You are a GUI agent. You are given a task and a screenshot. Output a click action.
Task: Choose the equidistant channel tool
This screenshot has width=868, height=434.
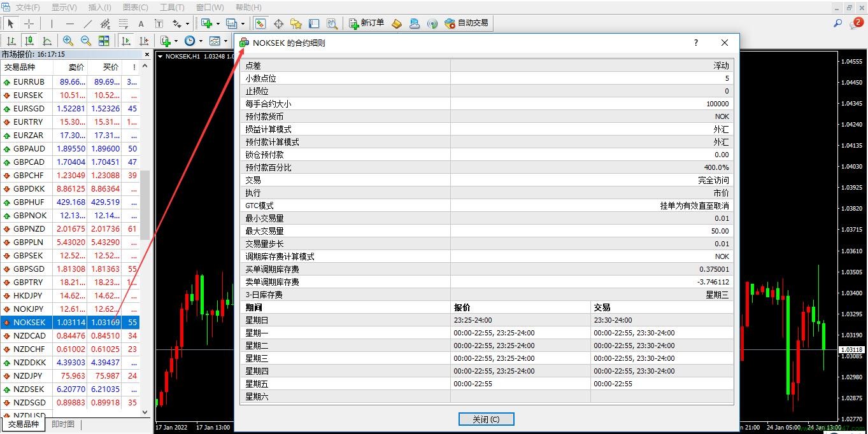[105, 24]
